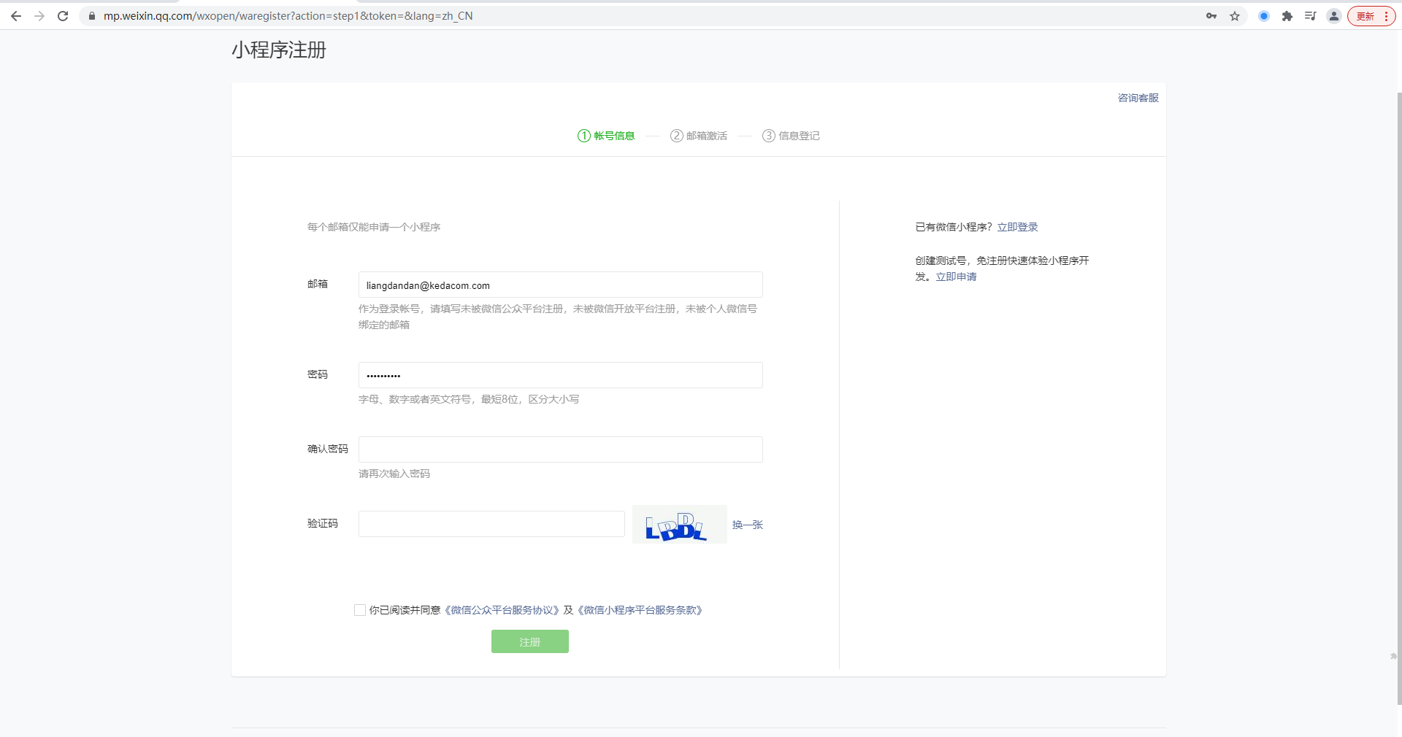Click the 更新 browser update button
This screenshot has width=1402, height=737.
[1371, 16]
